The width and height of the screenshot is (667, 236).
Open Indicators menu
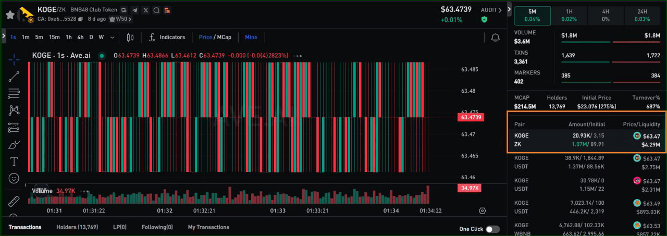[x=167, y=37]
